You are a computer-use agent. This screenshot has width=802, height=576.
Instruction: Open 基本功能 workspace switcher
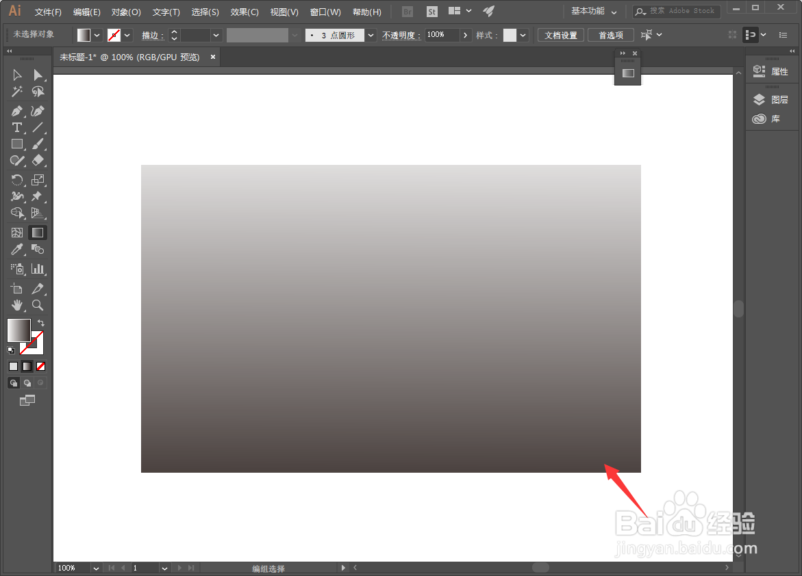pos(593,11)
